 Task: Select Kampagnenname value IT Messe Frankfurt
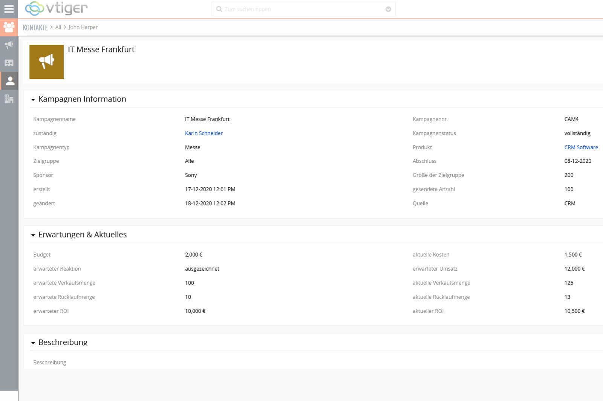pos(207,119)
